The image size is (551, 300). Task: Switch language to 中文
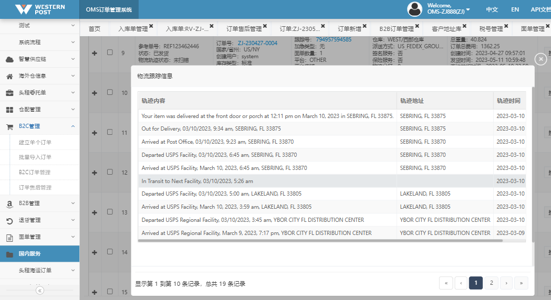pyautogui.click(x=492, y=9)
